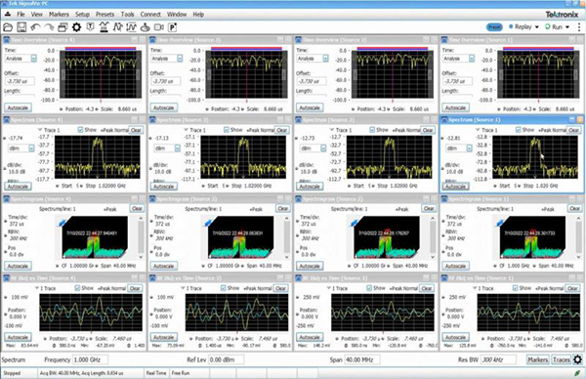
Task: Click the undo arrow toolbar icon
Action: (x=35, y=27)
